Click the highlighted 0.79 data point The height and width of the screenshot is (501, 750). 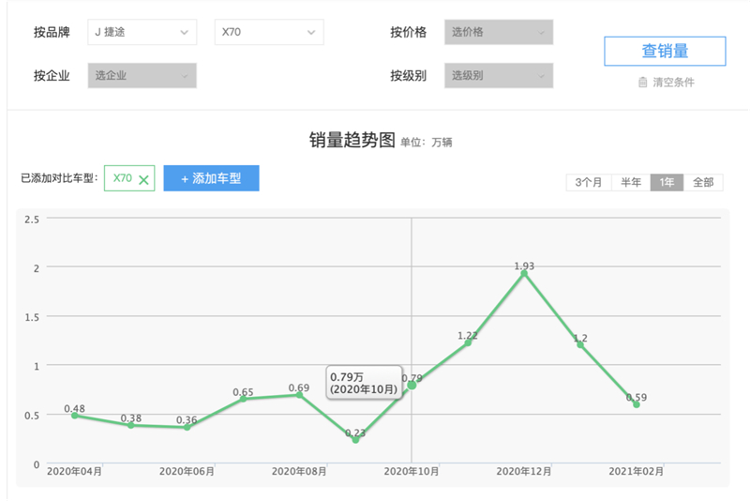[x=412, y=386]
